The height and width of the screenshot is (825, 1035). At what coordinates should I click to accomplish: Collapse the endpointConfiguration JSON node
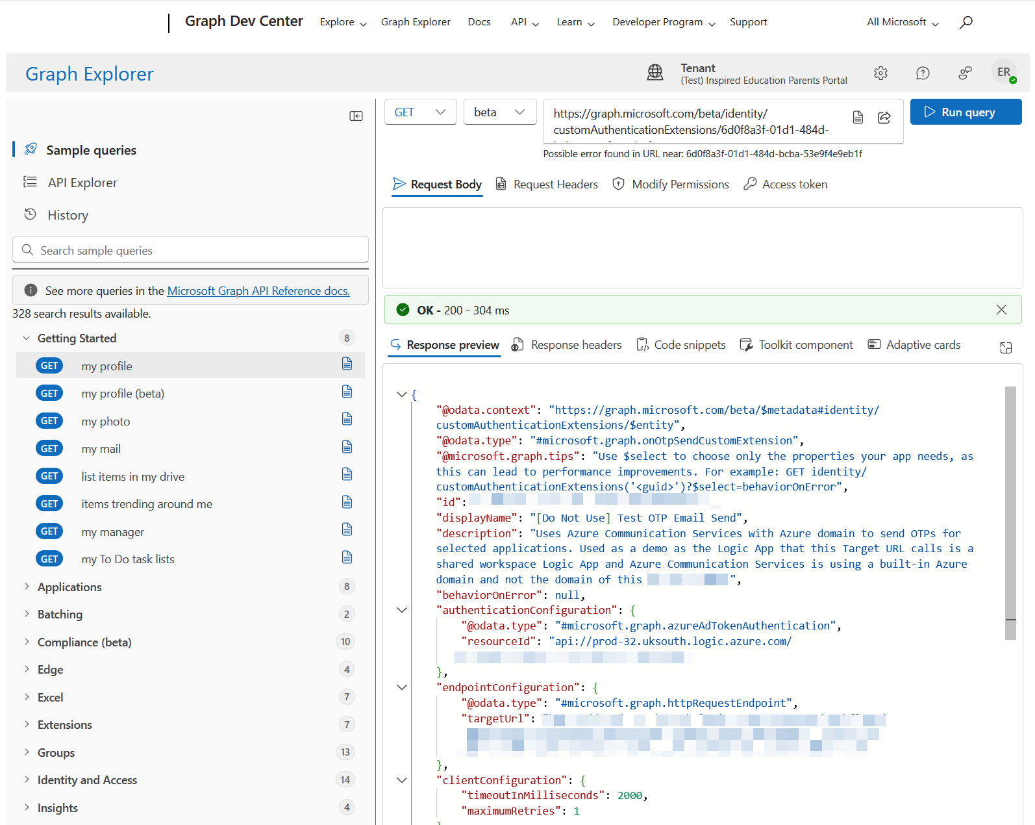point(402,687)
